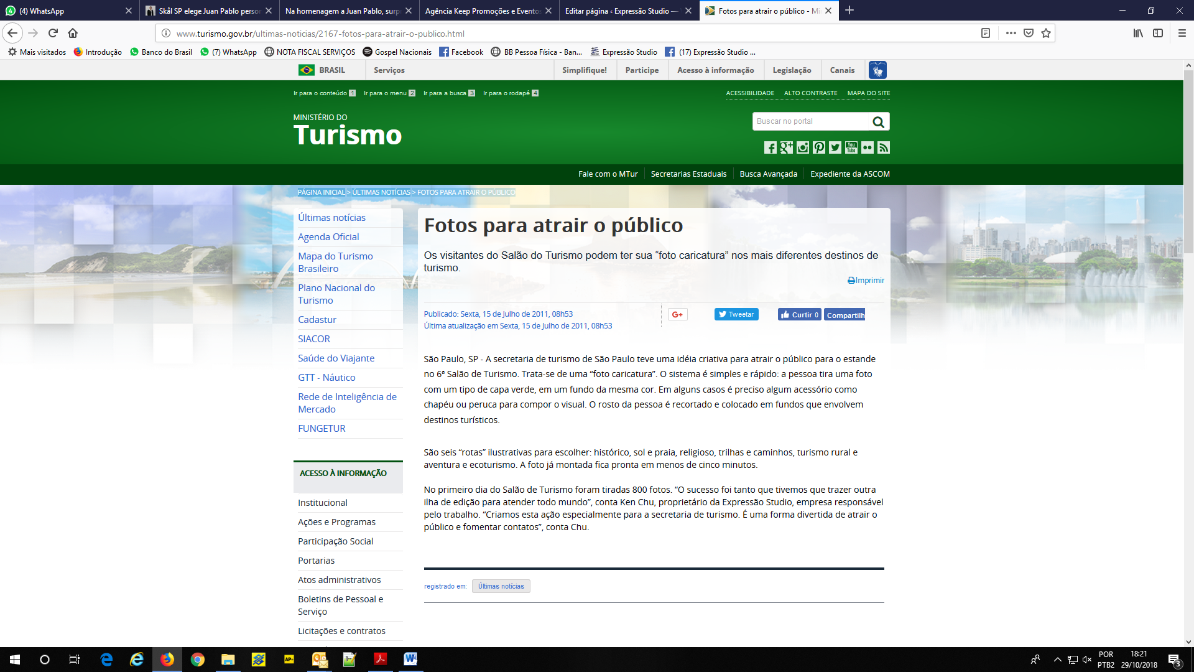The width and height of the screenshot is (1194, 672).
Task: Open Legislação top menu
Action: (792, 70)
